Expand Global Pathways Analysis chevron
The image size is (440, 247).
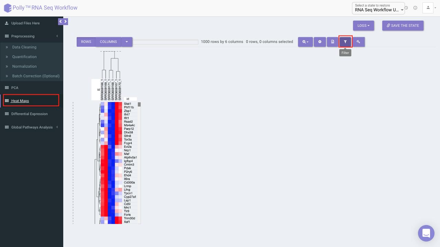(x=57, y=127)
